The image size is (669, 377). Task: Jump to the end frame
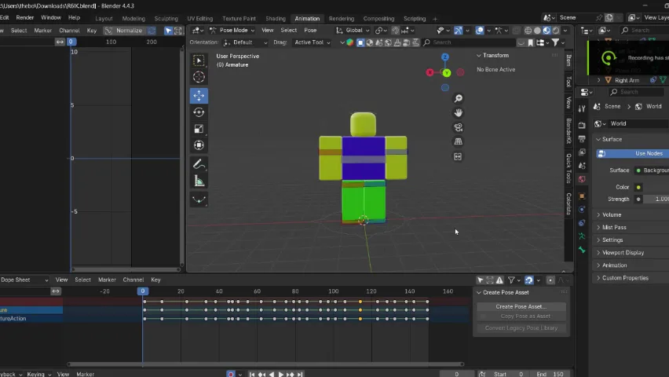coord(300,374)
